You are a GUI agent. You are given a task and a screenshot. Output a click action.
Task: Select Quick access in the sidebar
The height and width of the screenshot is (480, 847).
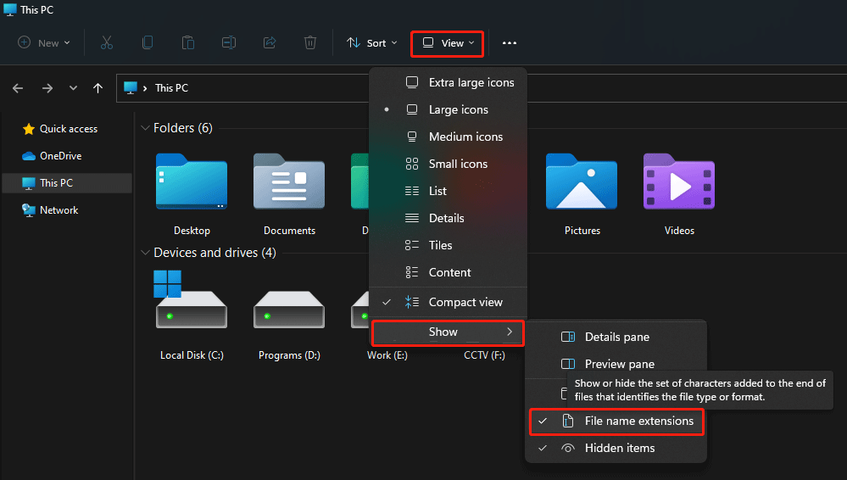pyautogui.click(x=68, y=129)
